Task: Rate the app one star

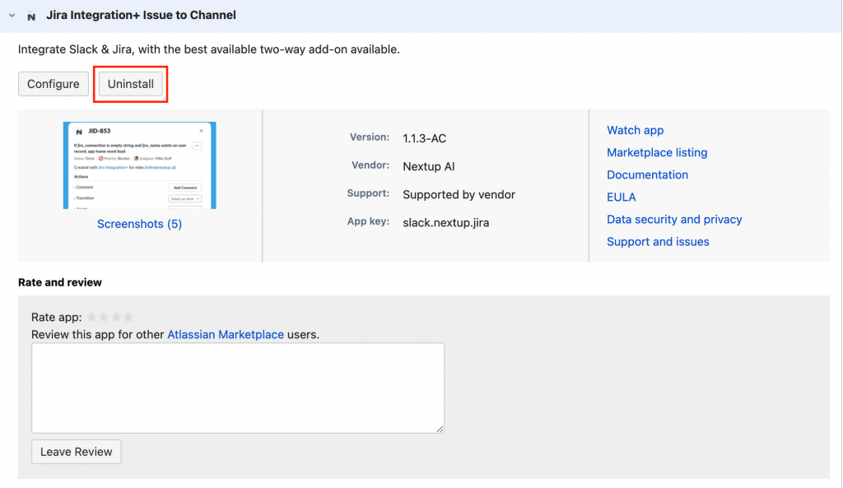Action: click(x=91, y=317)
